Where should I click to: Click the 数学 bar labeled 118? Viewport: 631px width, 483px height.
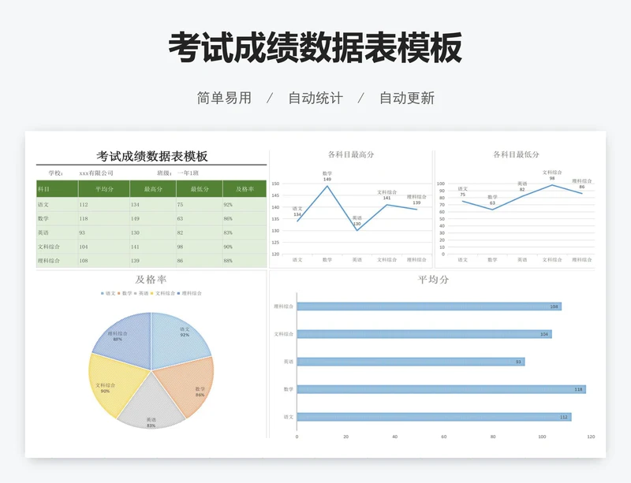click(442, 389)
